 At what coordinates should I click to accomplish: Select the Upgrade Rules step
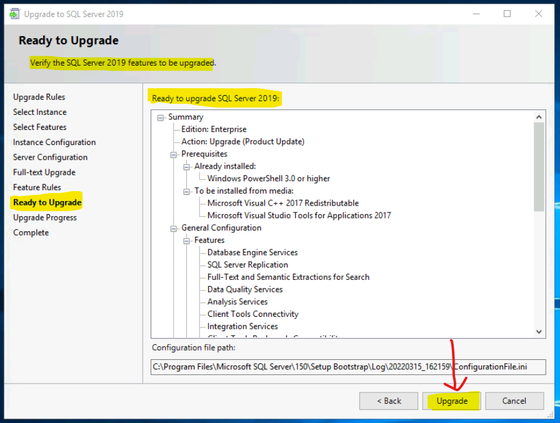(x=39, y=97)
